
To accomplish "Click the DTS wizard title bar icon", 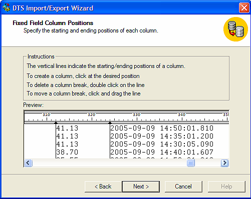I will pos(7,7).
